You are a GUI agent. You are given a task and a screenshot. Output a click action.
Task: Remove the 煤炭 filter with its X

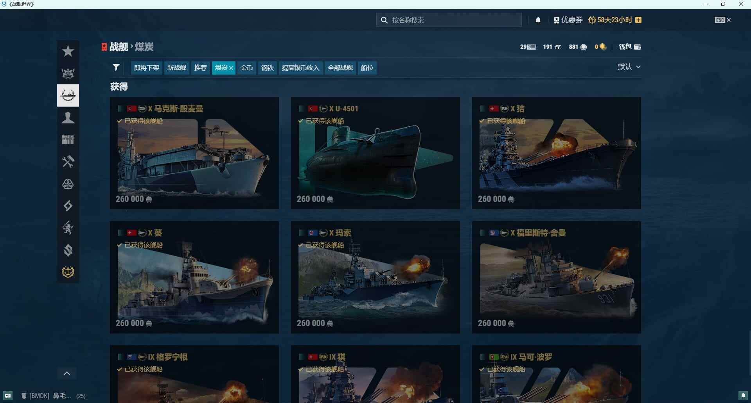231,68
